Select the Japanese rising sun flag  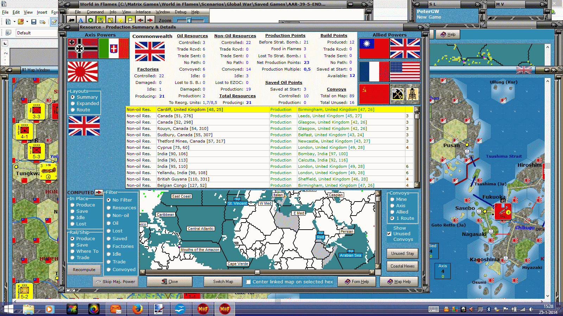83,71
